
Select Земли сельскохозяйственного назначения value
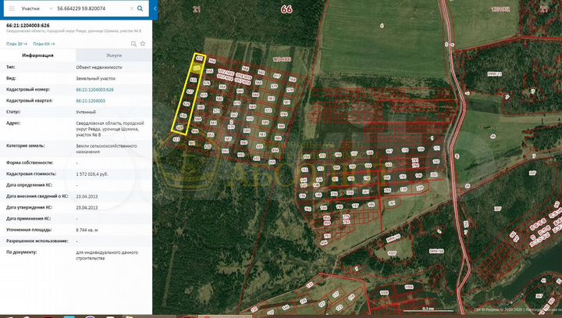coord(106,148)
